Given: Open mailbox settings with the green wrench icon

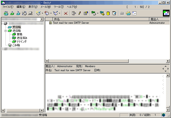Looking at the screenshot, I should [x=93, y=13].
